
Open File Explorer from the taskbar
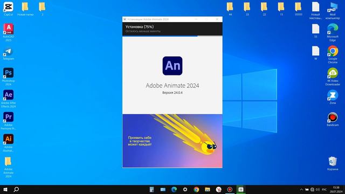click(x=208, y=189)
